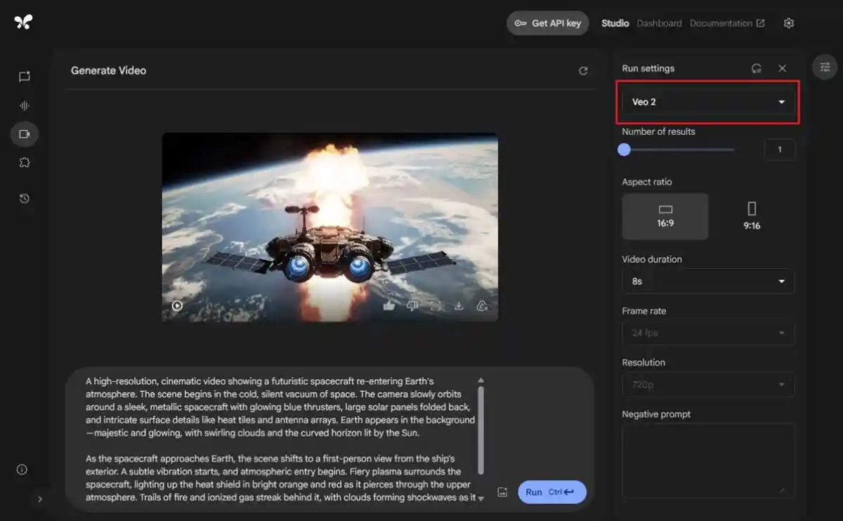Click the prompt scrollbar down arrow
This screenshot has width=843, height=521.
[x=481, y=499]
